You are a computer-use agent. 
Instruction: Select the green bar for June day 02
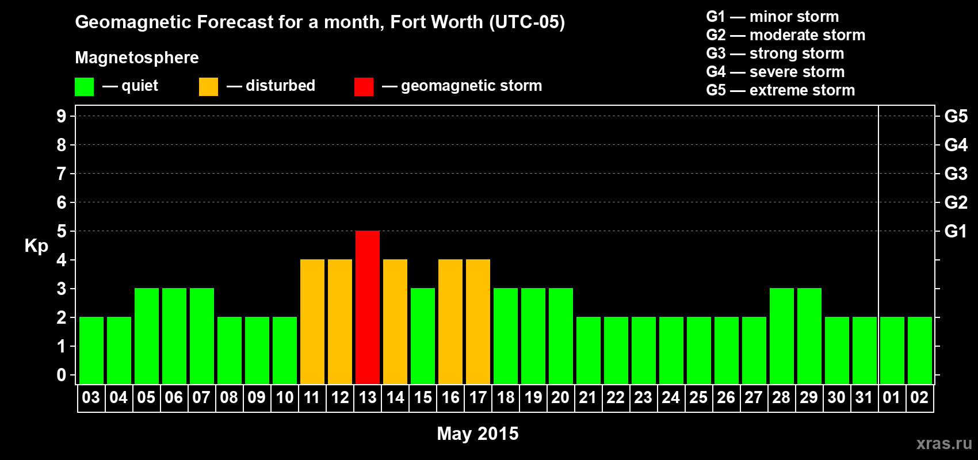(x=920, y=350)
